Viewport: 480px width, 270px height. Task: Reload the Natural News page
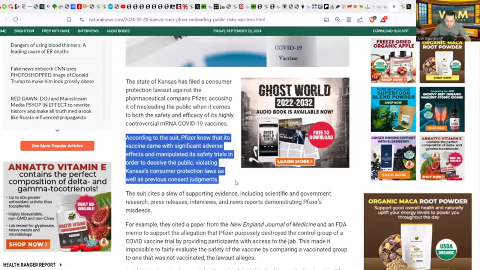pos(15,19)
